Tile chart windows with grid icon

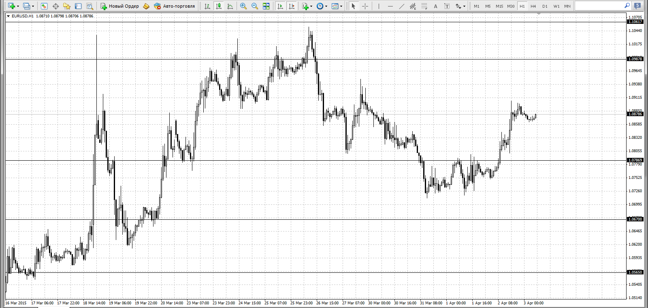click(x=266, y=6)
